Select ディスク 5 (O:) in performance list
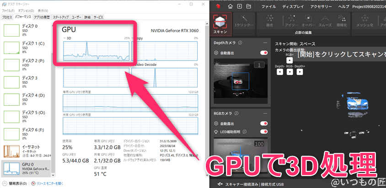This screenshot has height=188, width=386. tap(26, 116)
